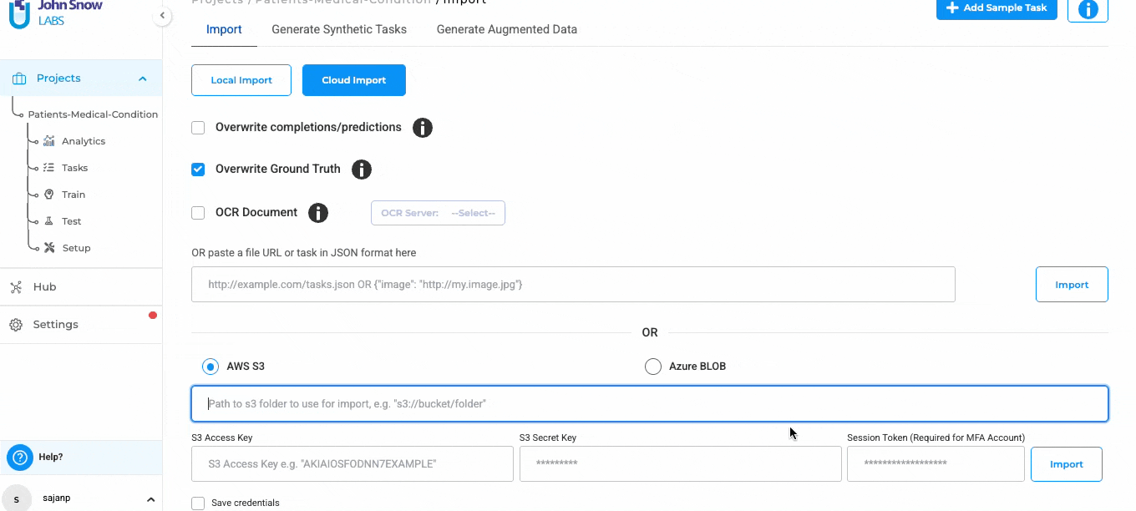Collapse the Projects section chevron
The height and width of the screenshot is (511, 1136).
click(143, 78)
